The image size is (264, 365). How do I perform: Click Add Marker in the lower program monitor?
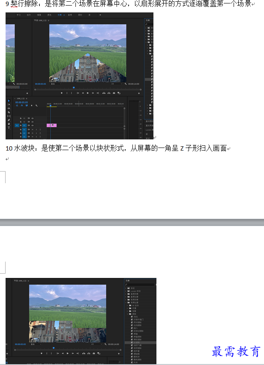pos(42,353)
